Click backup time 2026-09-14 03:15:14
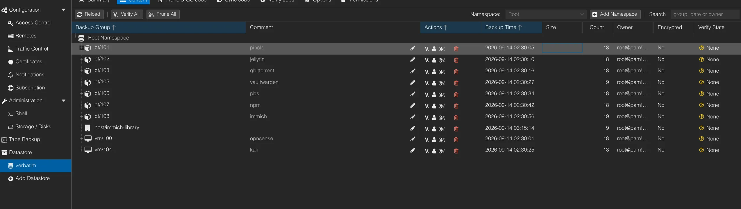The height and width of the screenshot is (209, 741). pyautogui.click(x=509, y=128)
